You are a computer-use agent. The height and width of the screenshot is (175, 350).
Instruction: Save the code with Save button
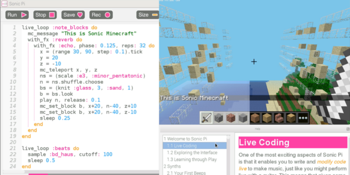point(73,15)
